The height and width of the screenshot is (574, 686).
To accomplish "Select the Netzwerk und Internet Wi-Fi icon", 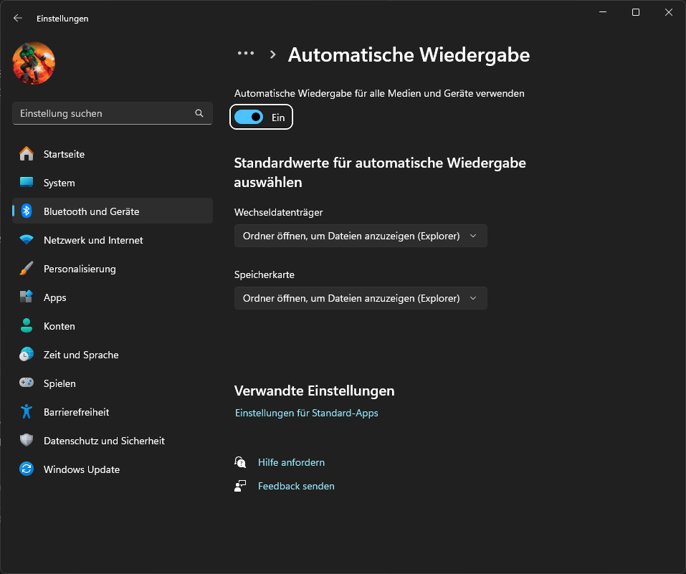I will (x=27, y=240).
